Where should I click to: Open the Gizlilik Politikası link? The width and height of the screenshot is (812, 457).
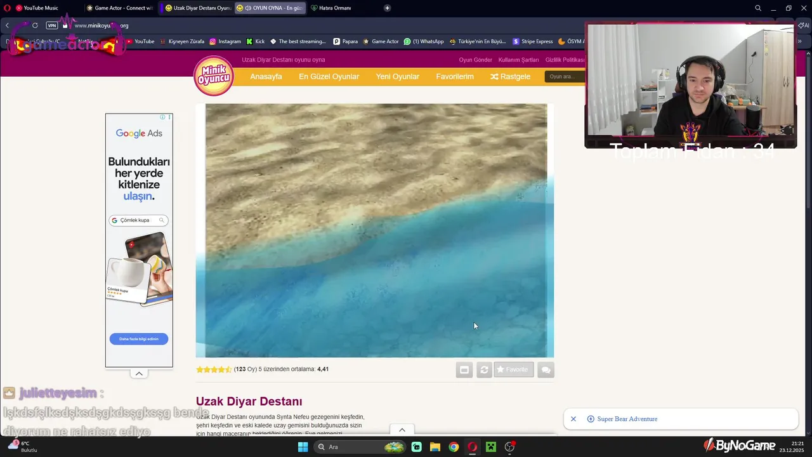click(x=565, y=60)
